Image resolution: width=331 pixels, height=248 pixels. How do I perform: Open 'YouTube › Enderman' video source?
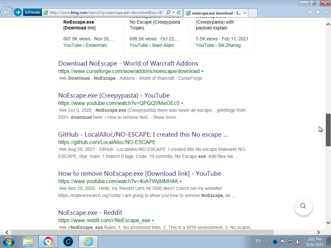coord(85,45)
